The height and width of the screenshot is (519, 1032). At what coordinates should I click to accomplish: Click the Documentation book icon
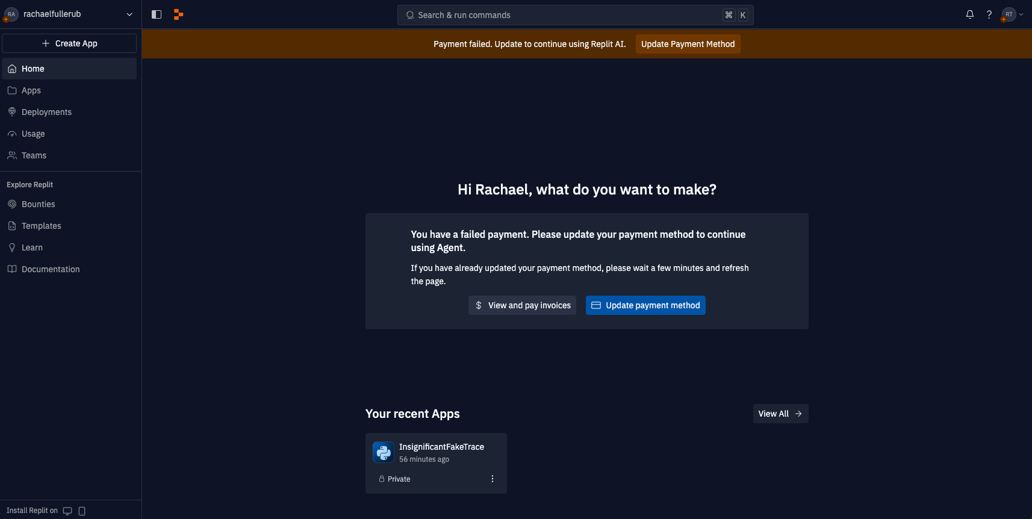click(12, 269)
